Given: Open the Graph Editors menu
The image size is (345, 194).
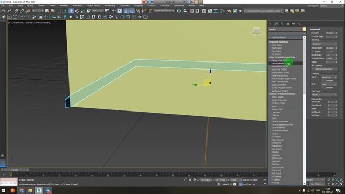Looking at the screenshot, I should pyautogui.click(x=94, y=6).
